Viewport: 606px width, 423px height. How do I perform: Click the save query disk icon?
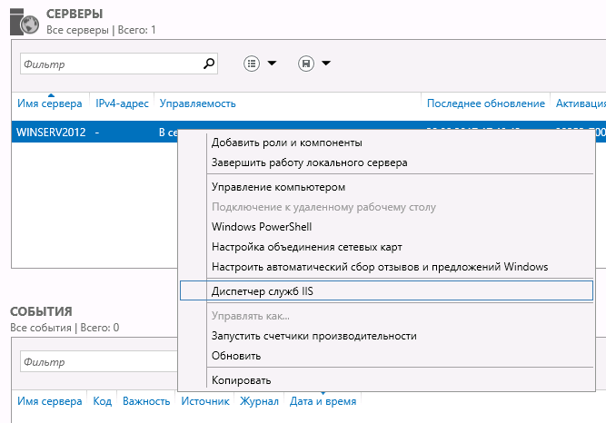[306, 64]
